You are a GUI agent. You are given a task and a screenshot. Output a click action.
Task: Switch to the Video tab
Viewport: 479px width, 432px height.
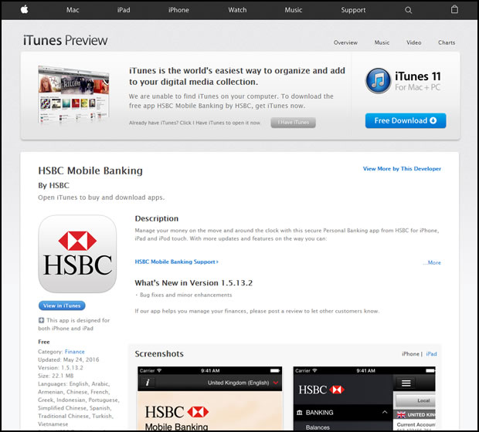413,42
